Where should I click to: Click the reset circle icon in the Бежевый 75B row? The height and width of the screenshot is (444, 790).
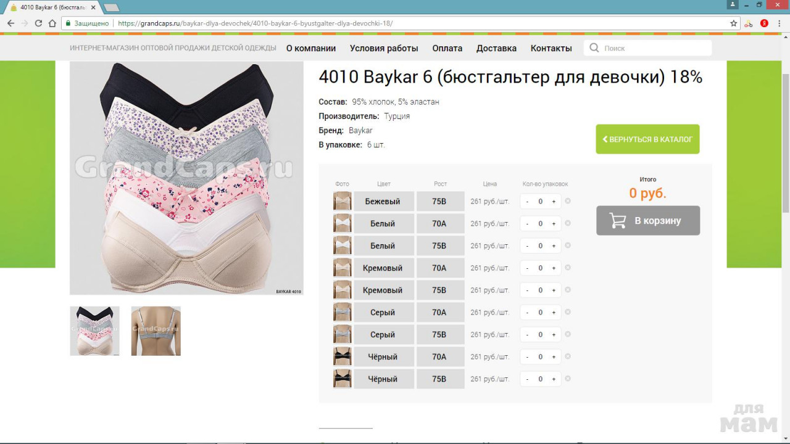pos(568,201)
